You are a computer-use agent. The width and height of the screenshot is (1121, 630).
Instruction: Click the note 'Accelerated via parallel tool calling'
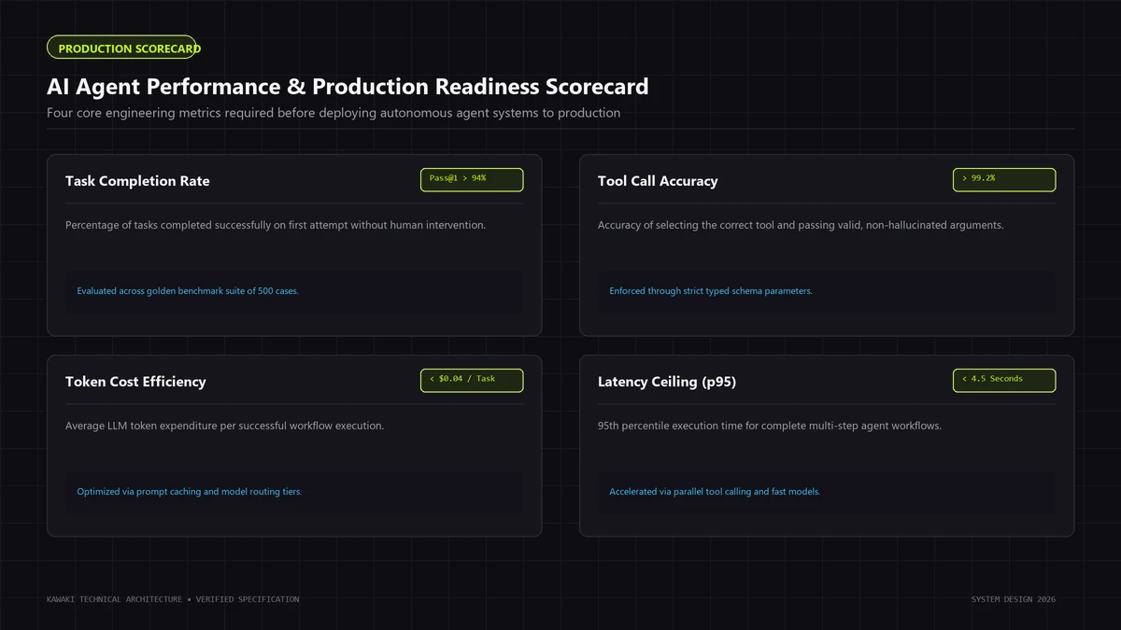click(715, 492)
